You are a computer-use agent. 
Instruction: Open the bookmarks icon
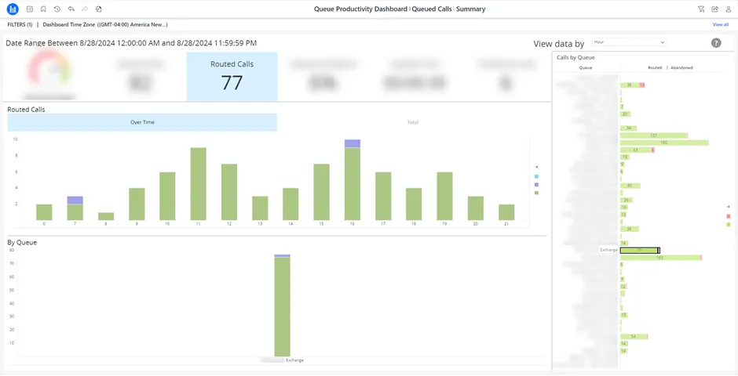point(43,9)
